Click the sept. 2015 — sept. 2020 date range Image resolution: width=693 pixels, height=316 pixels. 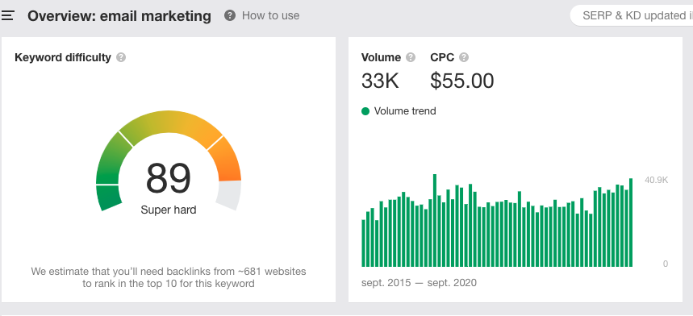(x=419, y=283)
